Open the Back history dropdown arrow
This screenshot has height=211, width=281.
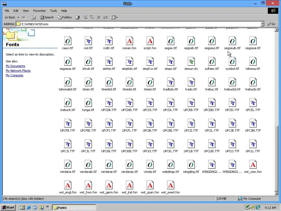click(x=18, y=17)
